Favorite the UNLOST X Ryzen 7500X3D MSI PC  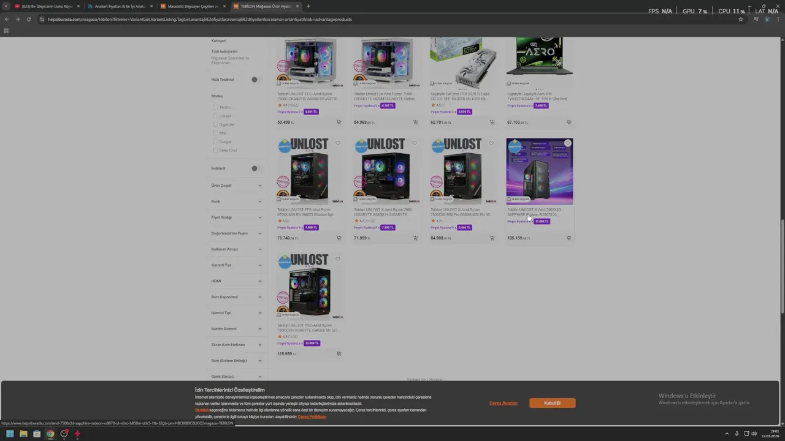(x=491, y=143)
